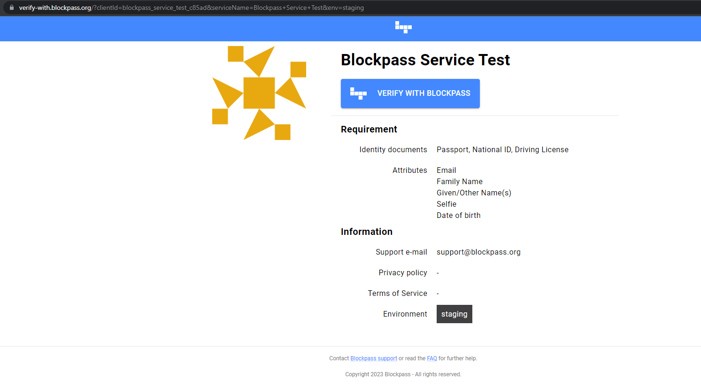Click the Terms of Service label

coord(398,293)
